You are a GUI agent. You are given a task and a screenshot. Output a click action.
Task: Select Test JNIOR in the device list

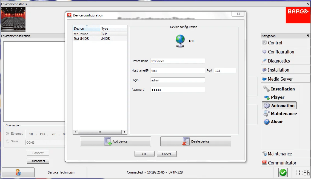pyautogui.click(x=81, y=39)
